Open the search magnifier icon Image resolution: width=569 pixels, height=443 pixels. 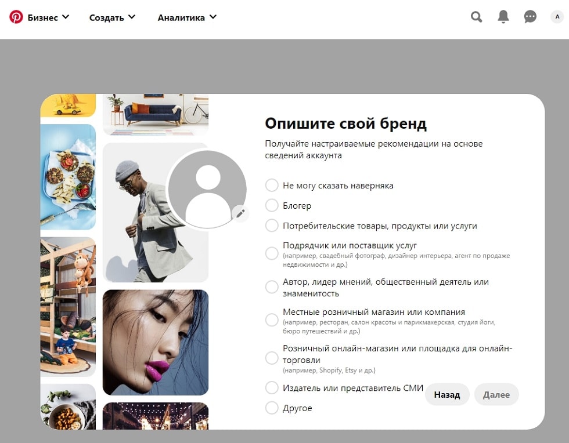(x=476, y=17)
